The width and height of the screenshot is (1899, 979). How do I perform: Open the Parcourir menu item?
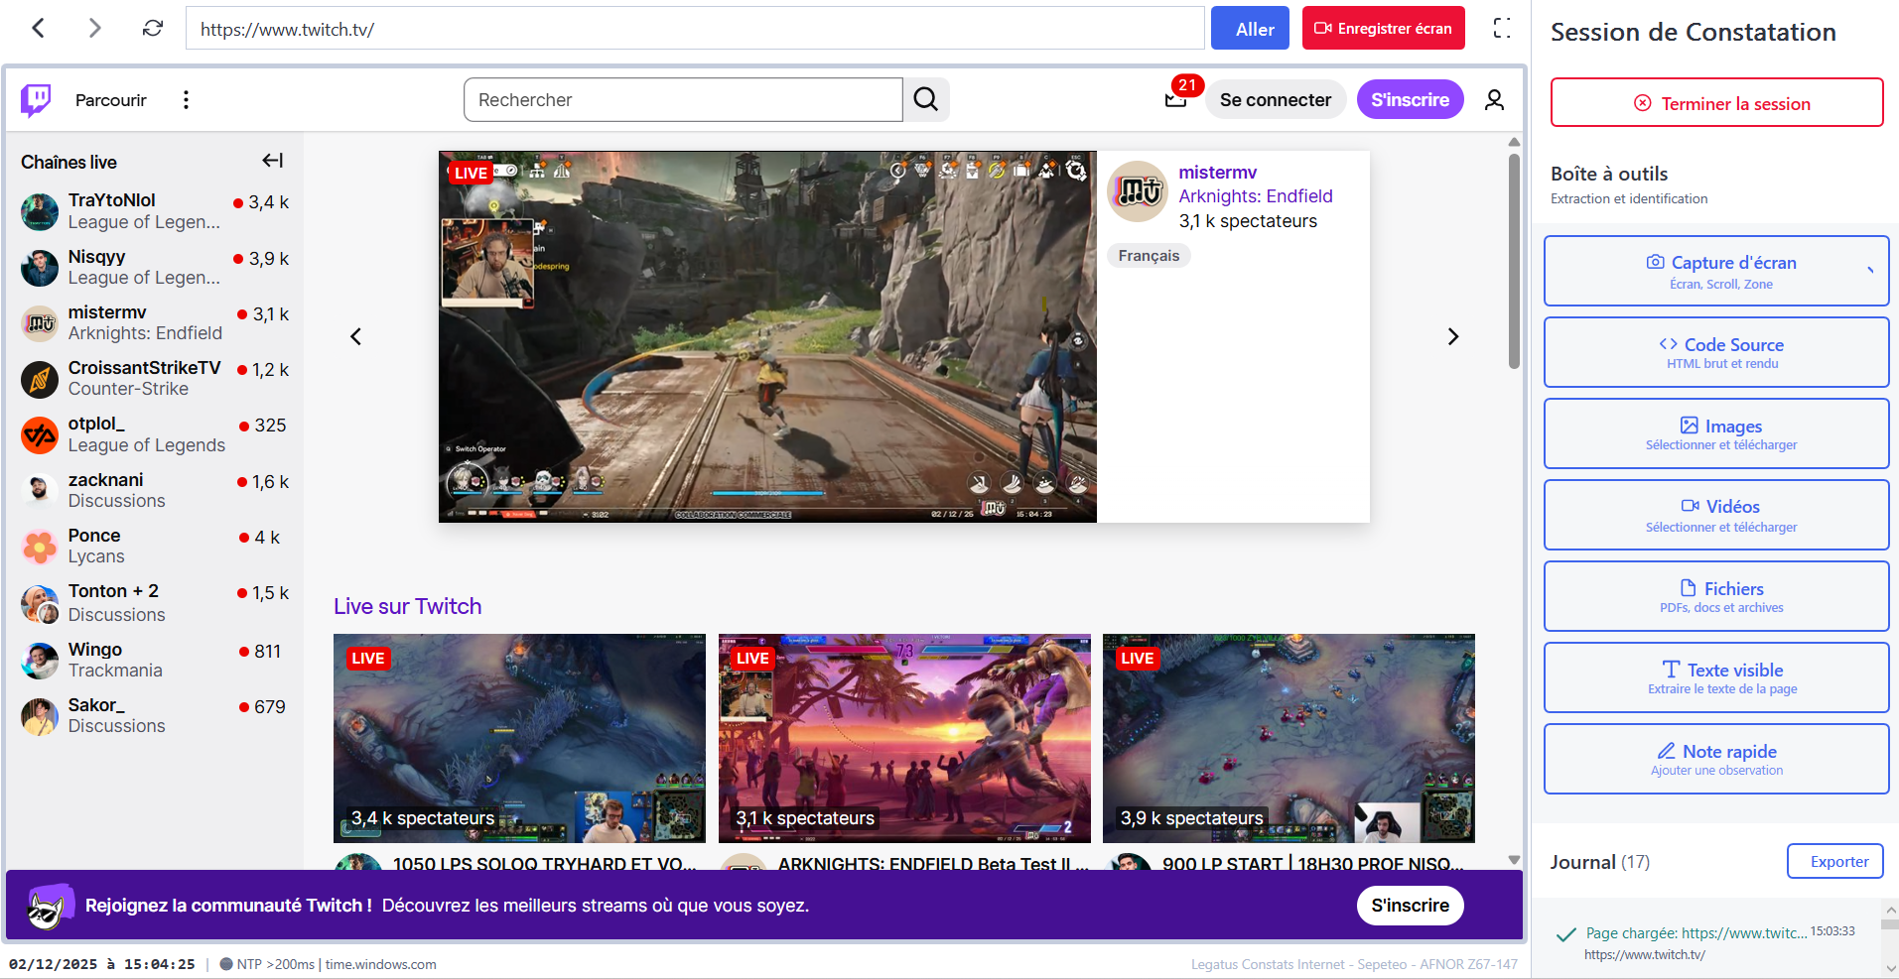(110, 100)
